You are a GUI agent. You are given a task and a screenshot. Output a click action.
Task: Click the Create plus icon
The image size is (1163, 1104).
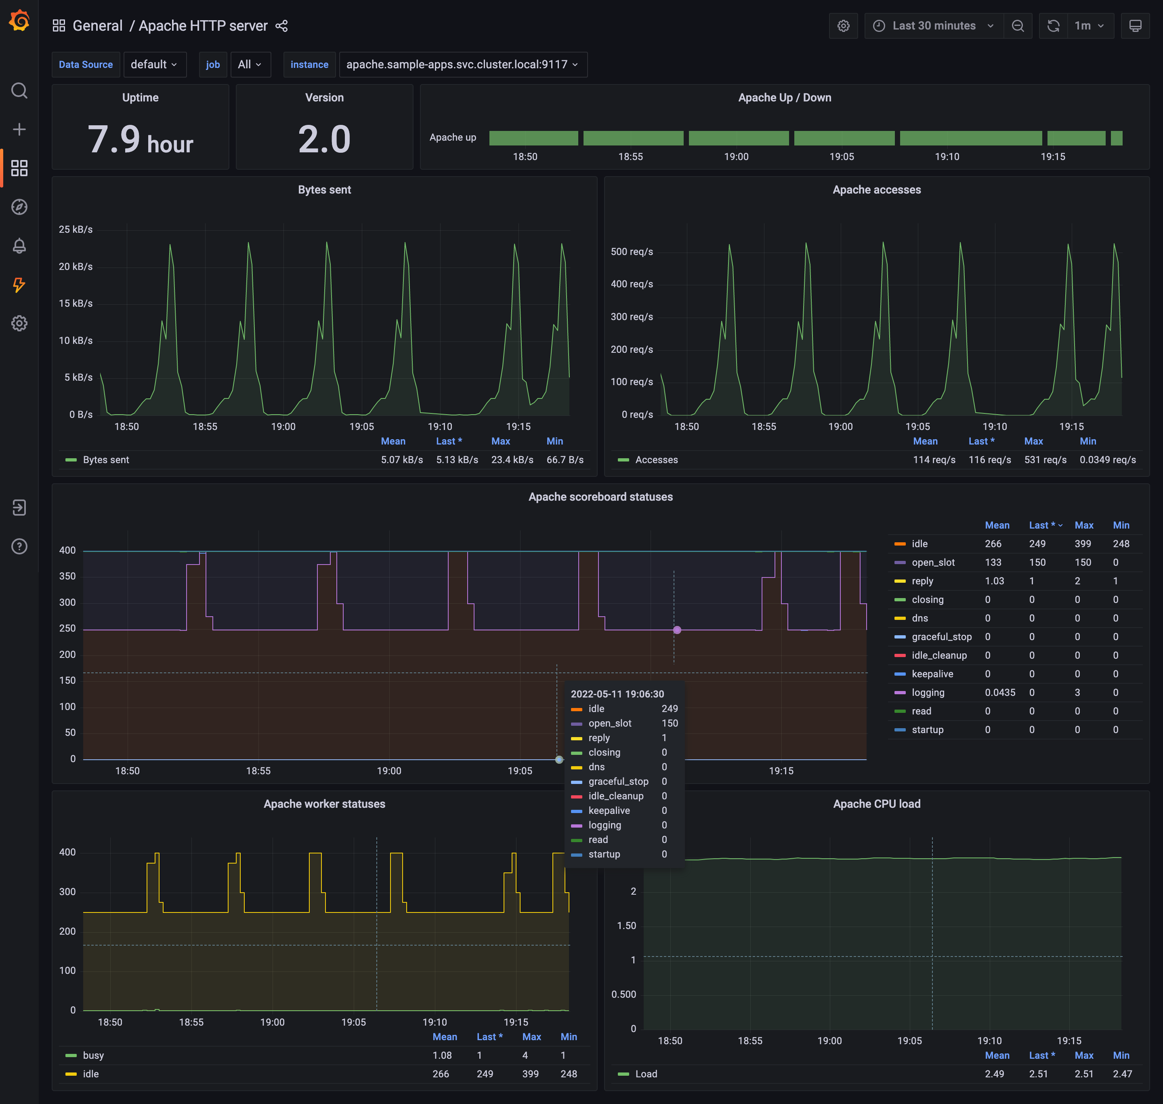coord(19,129)
